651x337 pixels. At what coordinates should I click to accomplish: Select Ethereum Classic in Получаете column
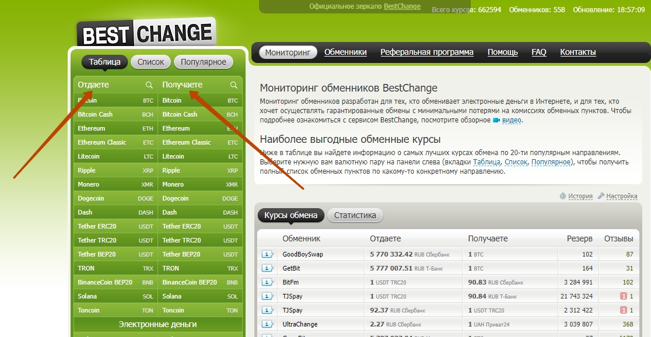tap(200, 142)
